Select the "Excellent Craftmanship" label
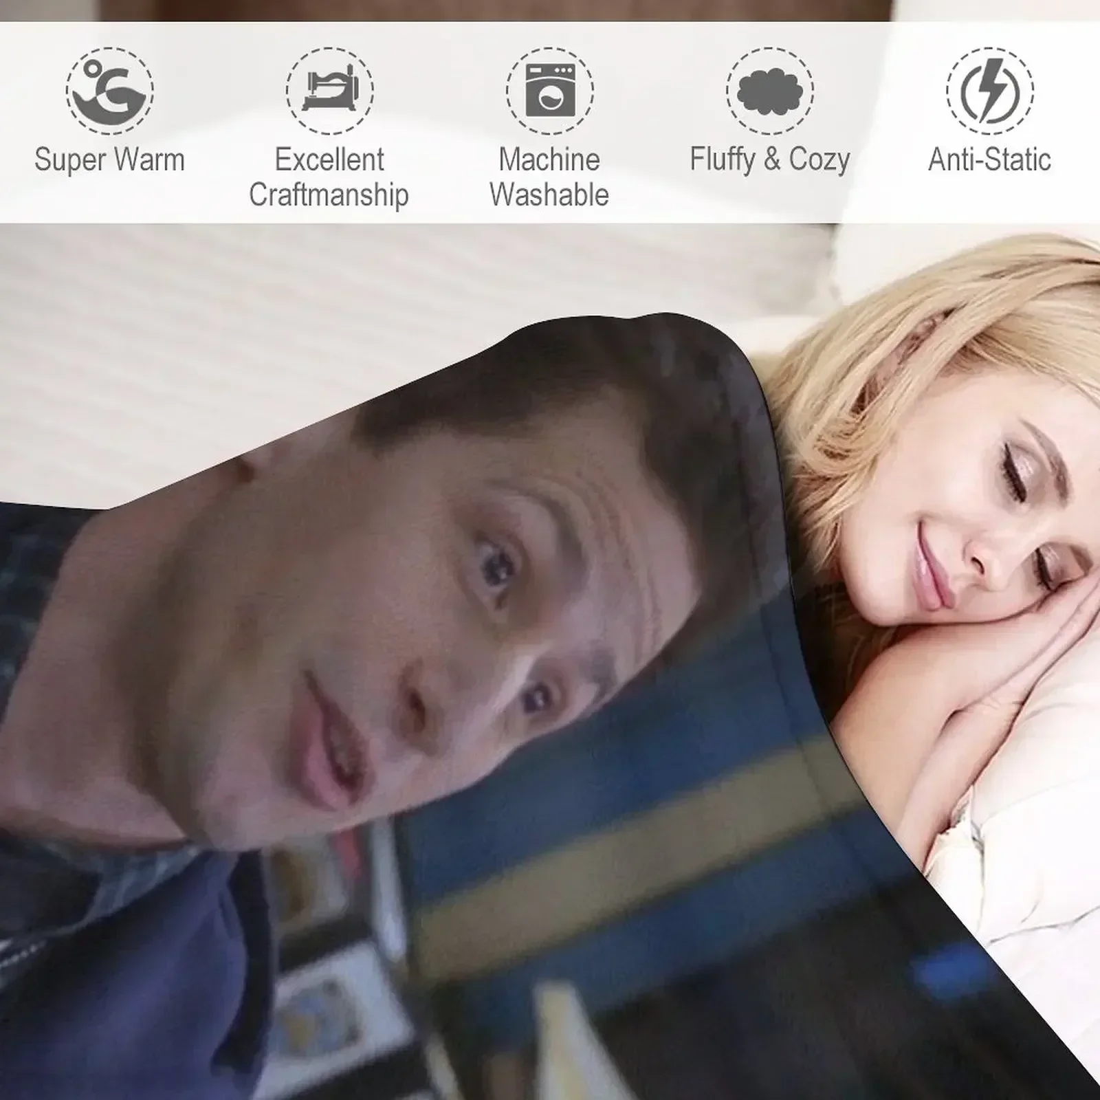The width and height of the screenshot is (1100, 1100). pyautogui.click(x=329, y=177)
